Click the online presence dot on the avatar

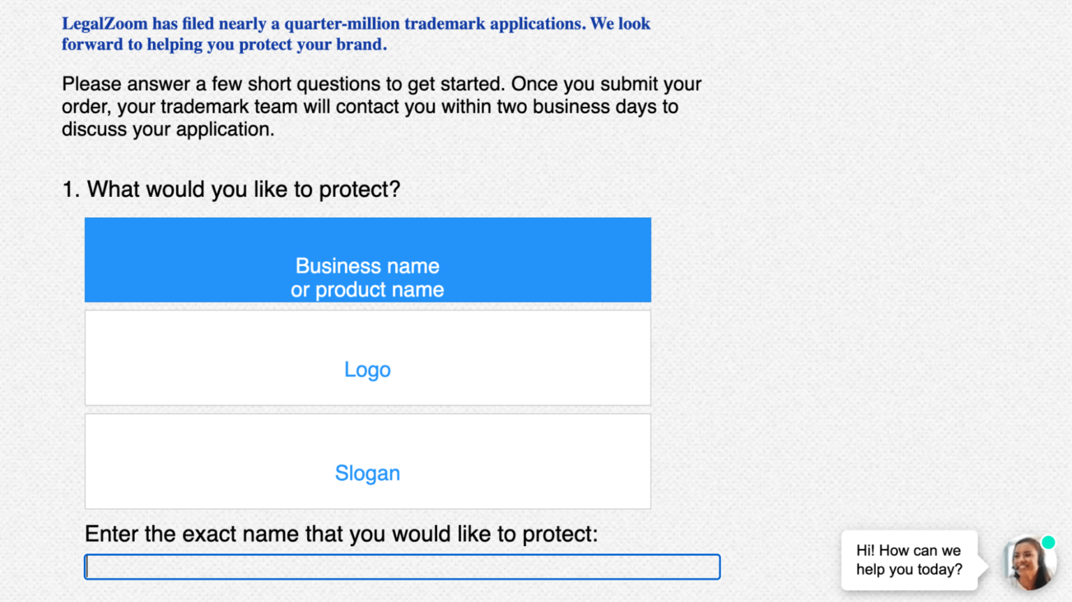point(1048,541)
